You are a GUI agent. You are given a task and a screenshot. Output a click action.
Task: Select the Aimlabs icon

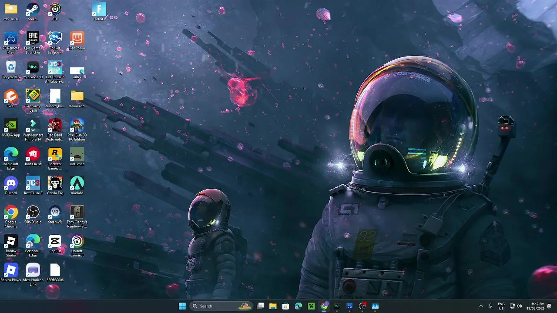click(77, 186)
